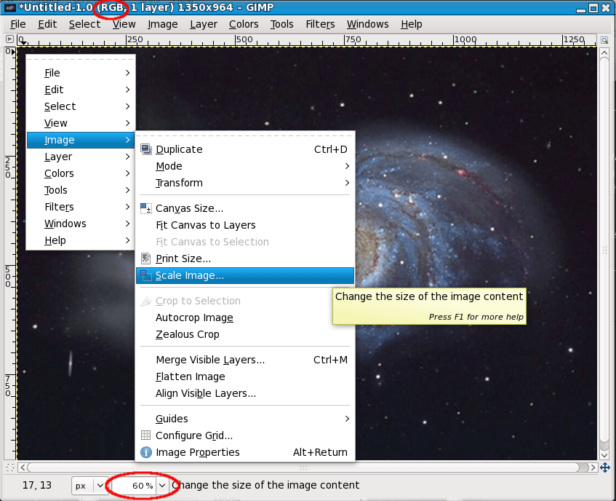Image resolution: width=616 pixels, height=501 pixels.
Task: Click the GIMP Wilber icon in the title bar
Action: coord(10,7)
